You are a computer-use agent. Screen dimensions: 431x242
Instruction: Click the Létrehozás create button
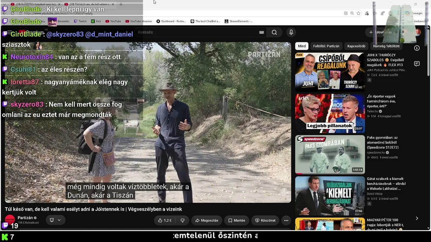pos(380,32)
